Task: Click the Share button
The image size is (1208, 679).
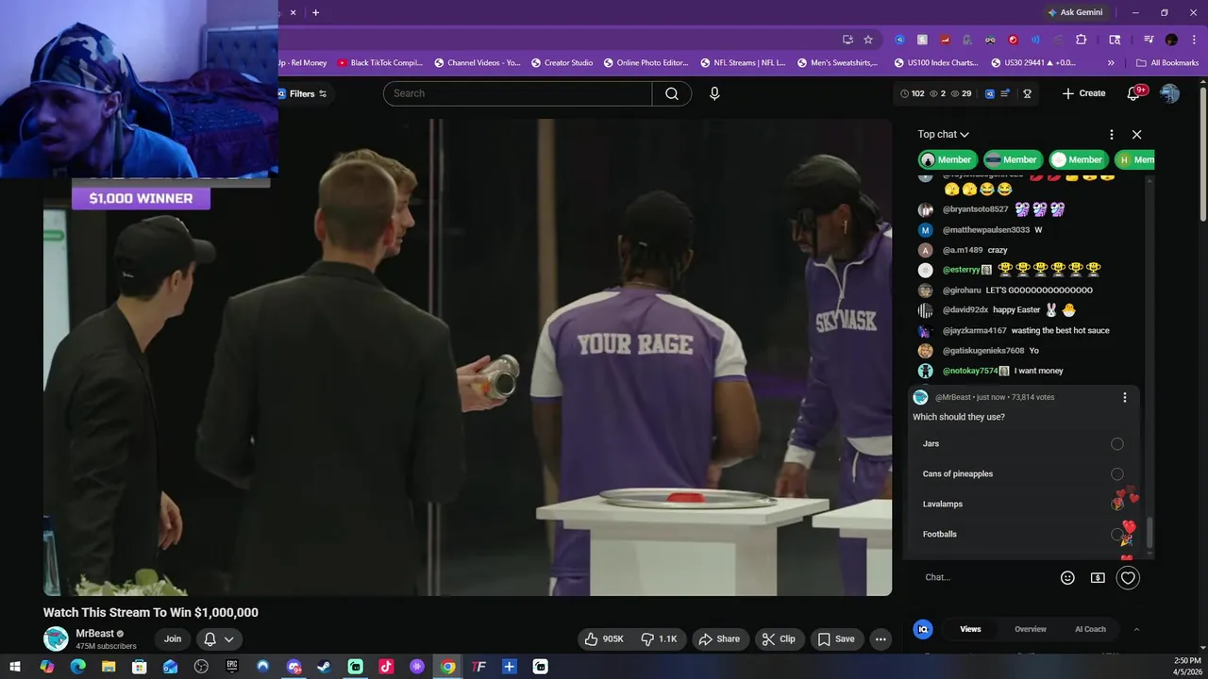Action: 719,638
